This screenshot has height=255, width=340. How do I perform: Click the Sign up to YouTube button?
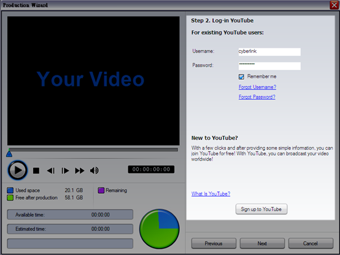[261, 209]
